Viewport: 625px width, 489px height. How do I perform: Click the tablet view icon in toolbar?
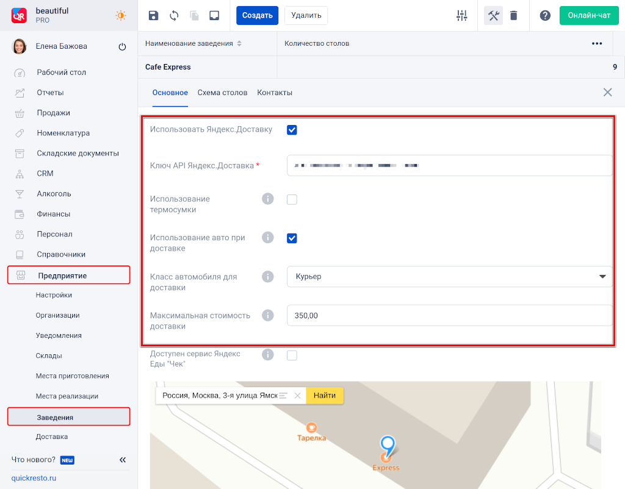coord(214,15)
